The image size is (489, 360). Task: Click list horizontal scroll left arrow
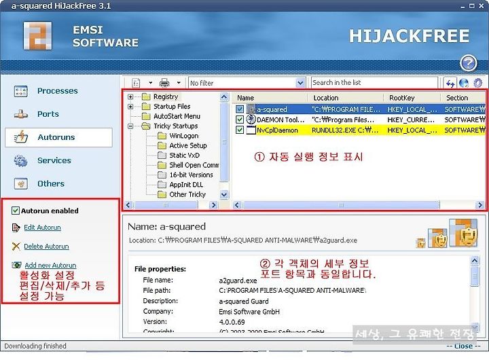pyautogui.click(x=237, y=205)
